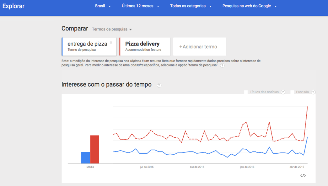
Task: Select the "Pizza delivery" topic card
Action: (x=145, y=46)
